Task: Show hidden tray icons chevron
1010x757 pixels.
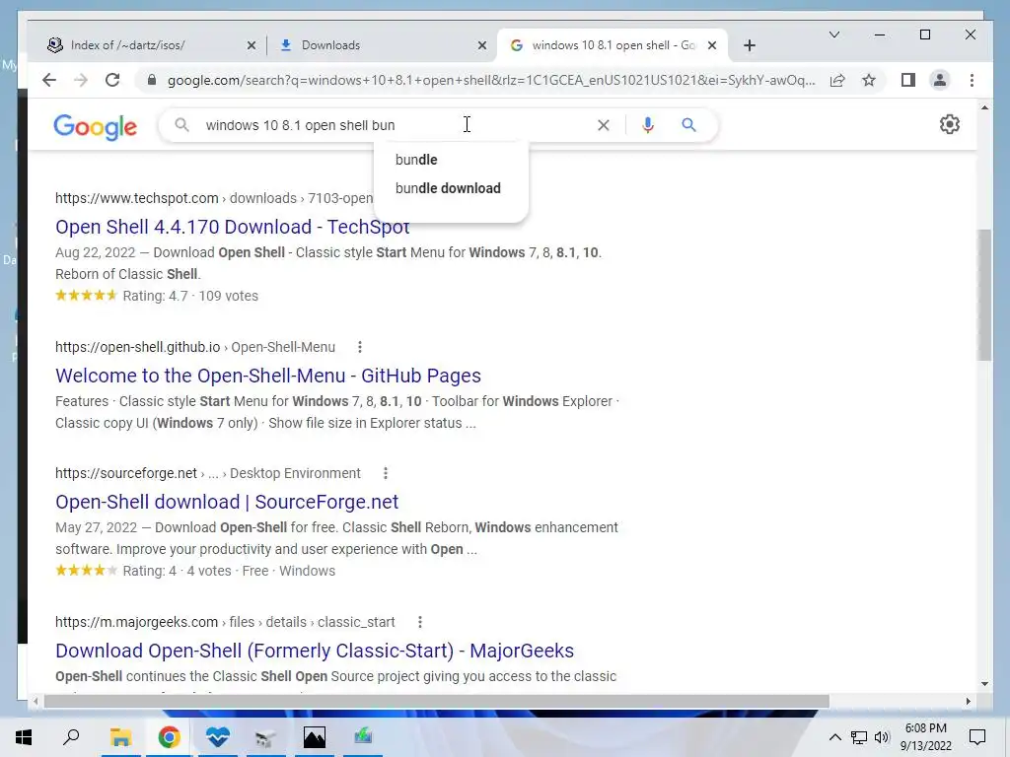Action: (x=834, y=737)
